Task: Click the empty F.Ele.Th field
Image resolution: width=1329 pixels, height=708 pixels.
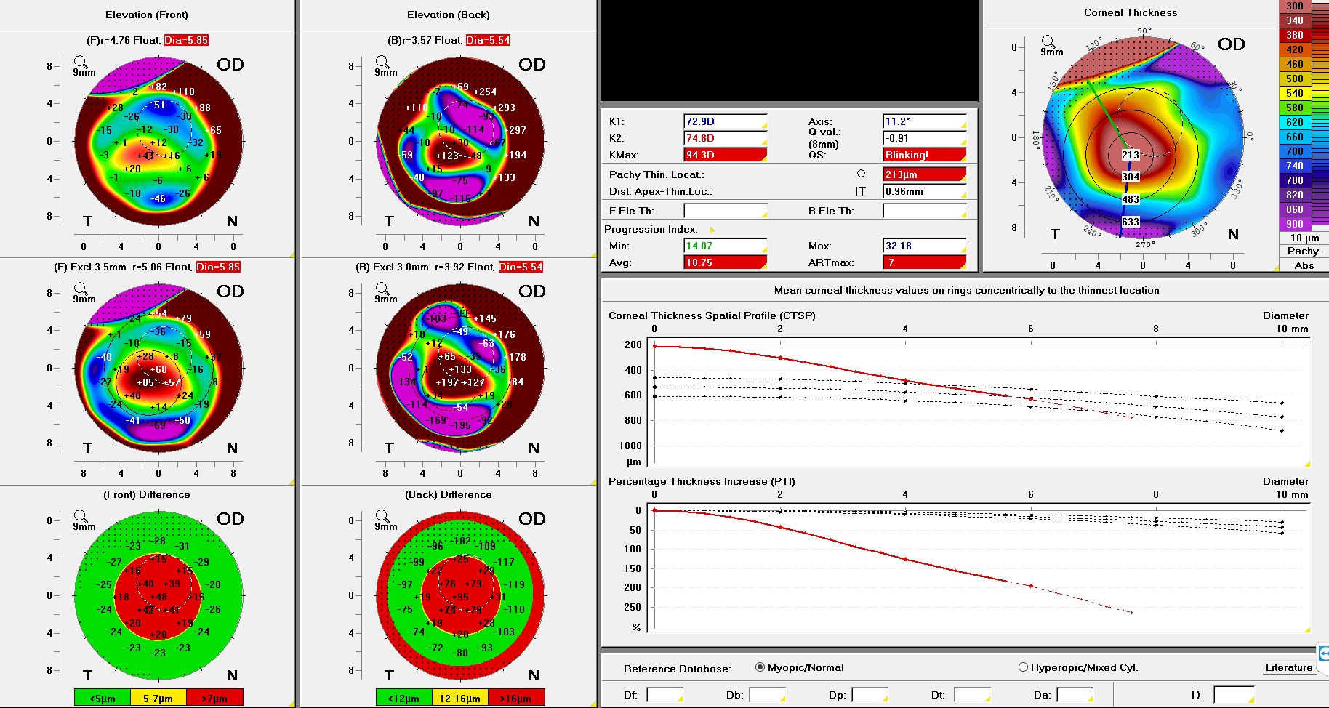Action: [x=726, y=211]
